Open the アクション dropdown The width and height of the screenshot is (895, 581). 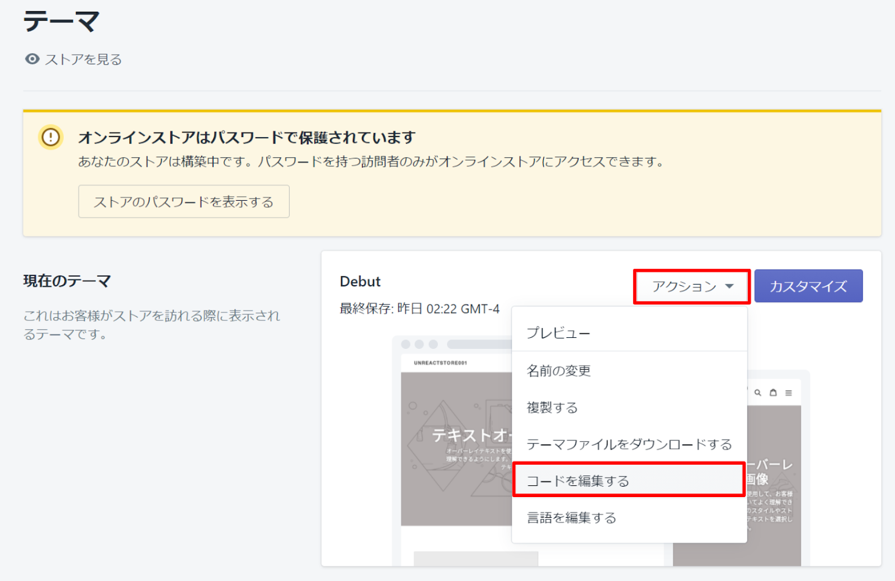click(x=691, y=287)
